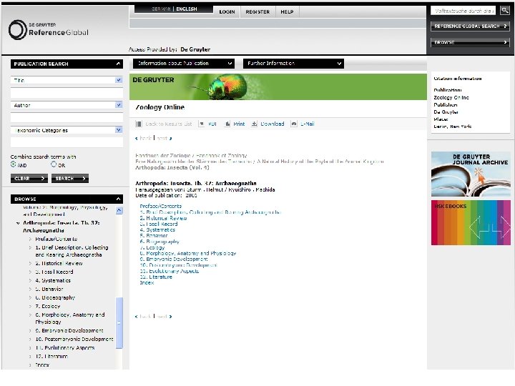The image size is (515, 386).
Task: Click the Browse tree scrollbar thumb
Action: (119, 322)
